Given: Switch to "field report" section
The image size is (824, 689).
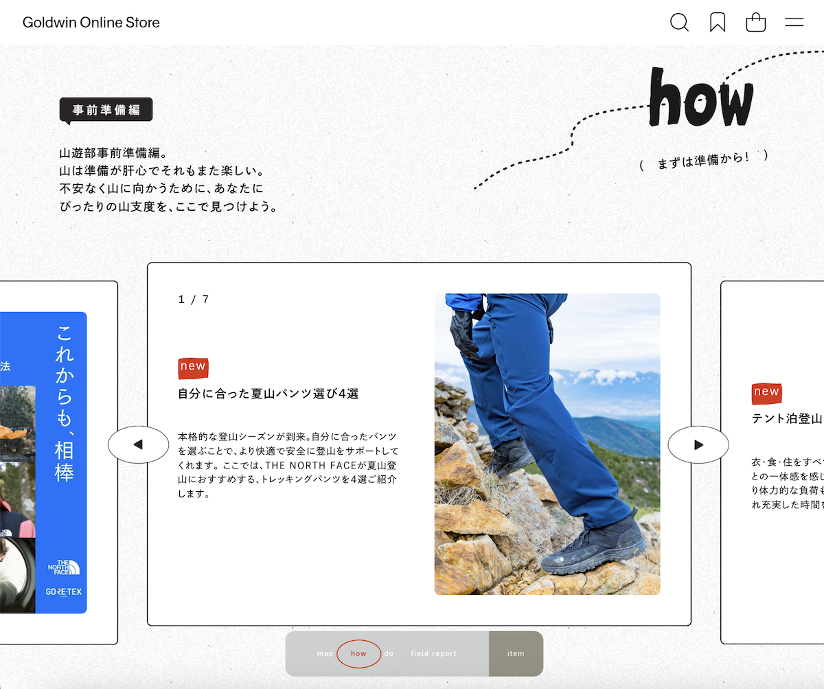Looking at the screenshot, I should tap(433, 653).
